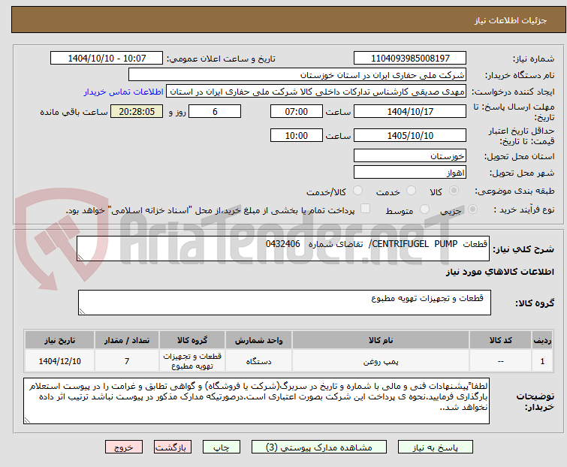Select the متوسط purchase type radio
Image resolution: width=567 pixels, height=467 pixels.
coord(424,209)
